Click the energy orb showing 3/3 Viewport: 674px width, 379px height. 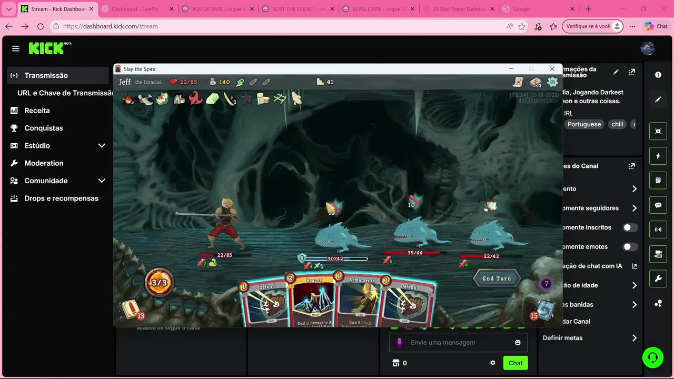pos(159,283)
